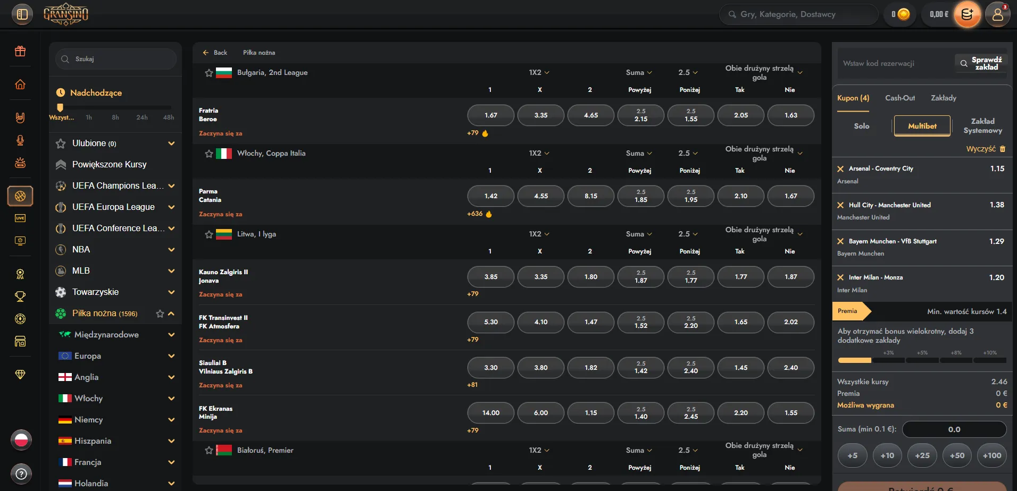1017x491 pixels.
Task: Open user profile avatar icon
Action: point(998,14)
